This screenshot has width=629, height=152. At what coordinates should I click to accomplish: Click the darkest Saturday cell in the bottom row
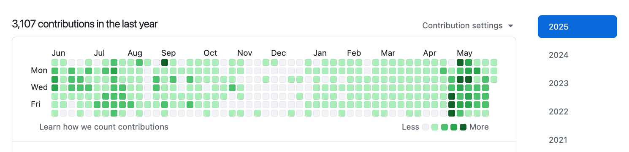(x=452, y=113)
